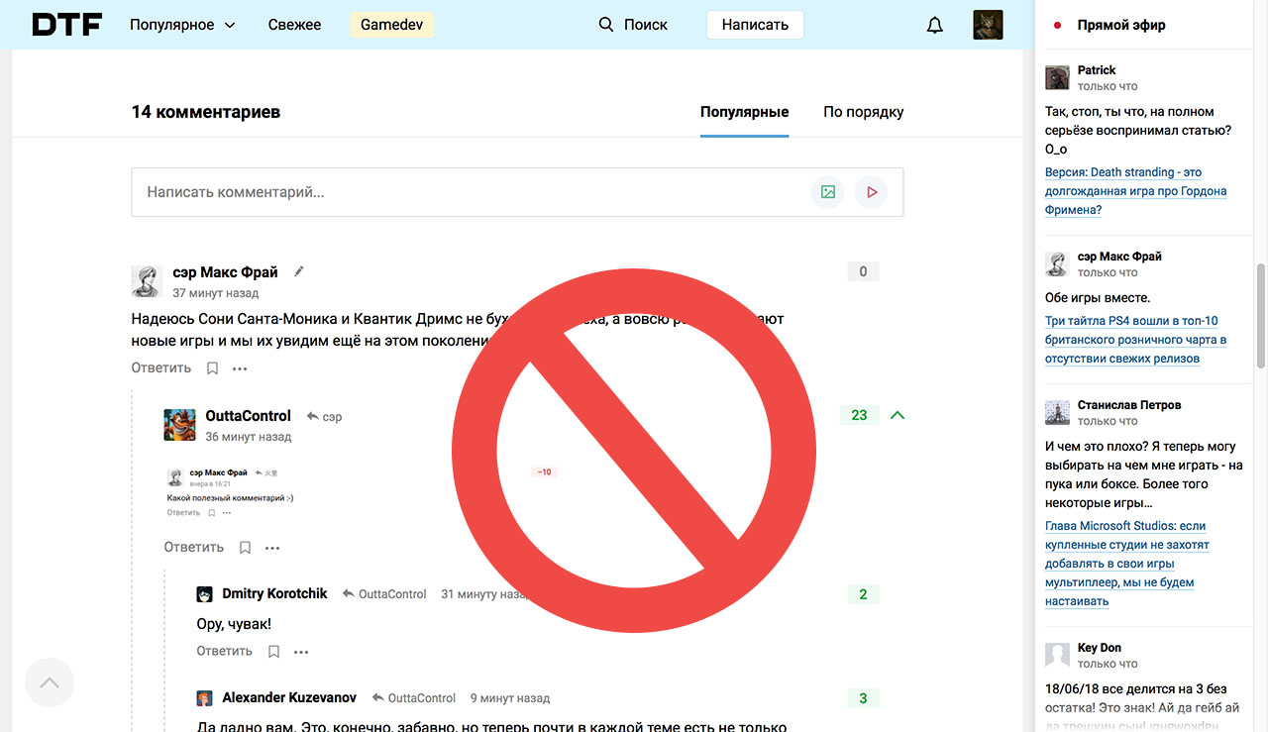This screenshot has height=732, width=1268.
Task: Switch comments to По порядку sorting
Action: (x=862, y=112)
